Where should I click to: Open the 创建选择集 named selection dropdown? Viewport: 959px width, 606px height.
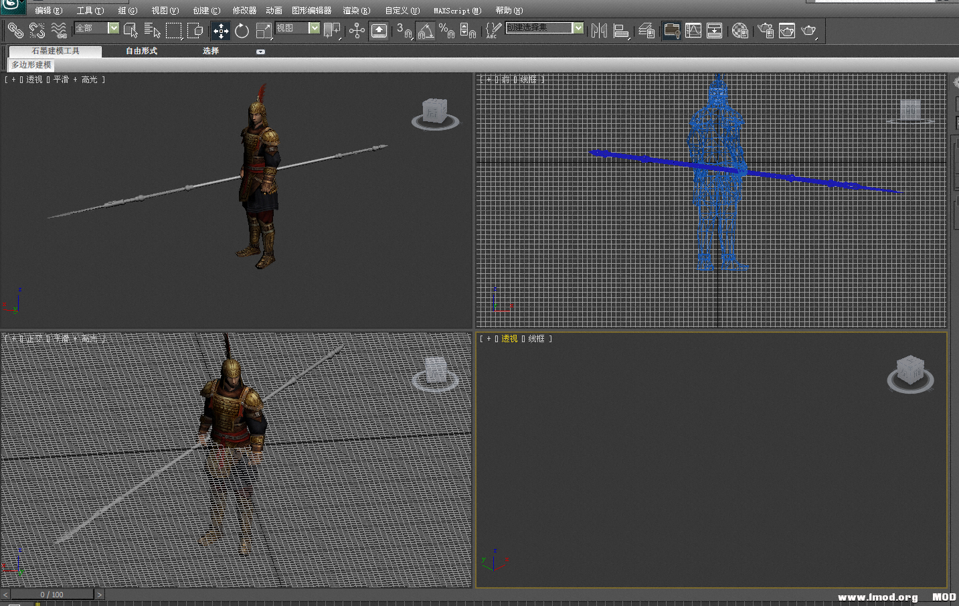[578, 27]
